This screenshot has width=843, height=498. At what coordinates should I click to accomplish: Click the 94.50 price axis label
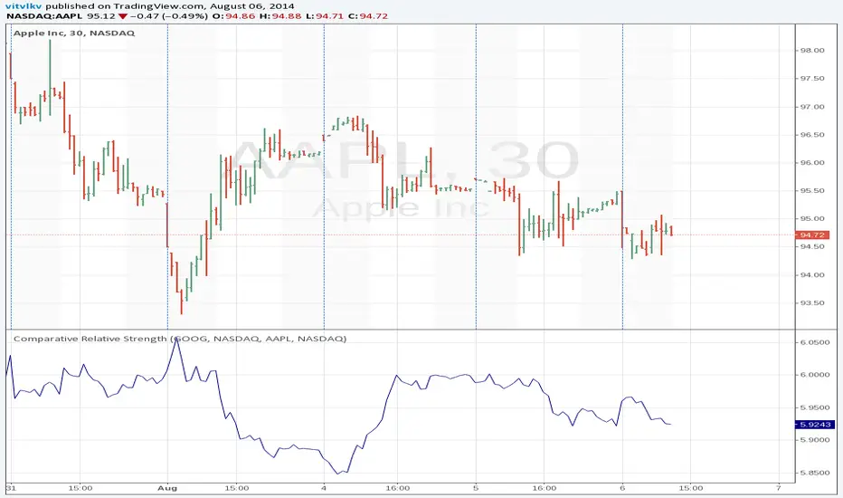coord(812,246)
